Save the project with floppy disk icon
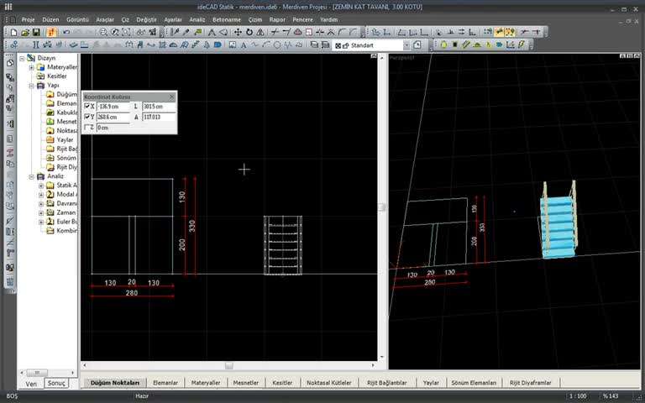The width and height of the screenshot is (645, 403). click(36, 32)
